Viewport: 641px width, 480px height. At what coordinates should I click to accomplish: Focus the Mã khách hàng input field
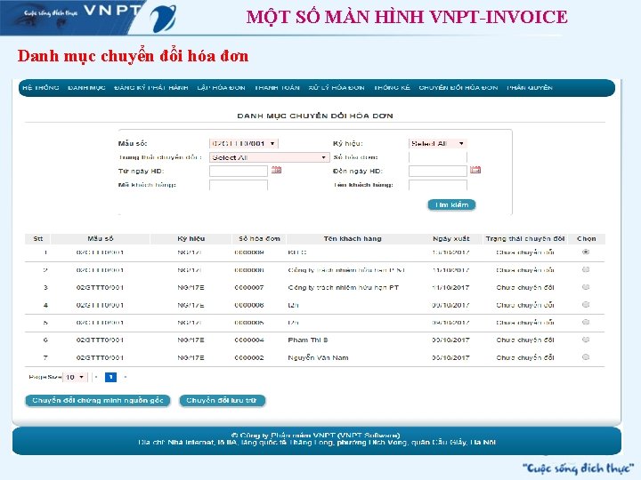click(239, 185)
